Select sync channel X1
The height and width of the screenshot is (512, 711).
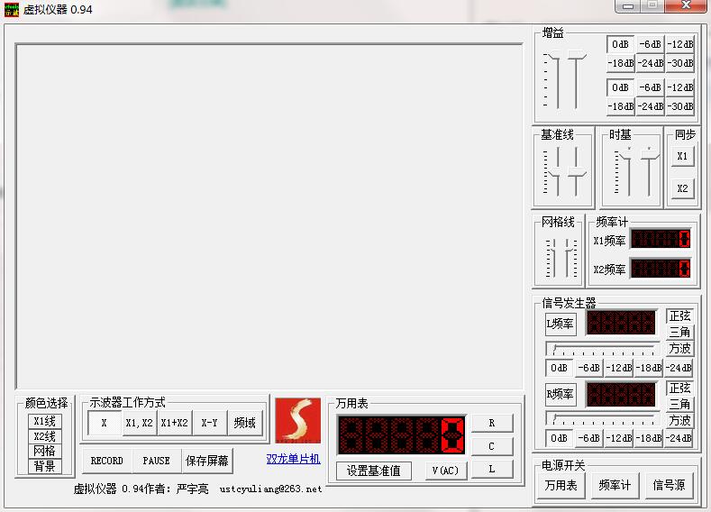[682, 157]
